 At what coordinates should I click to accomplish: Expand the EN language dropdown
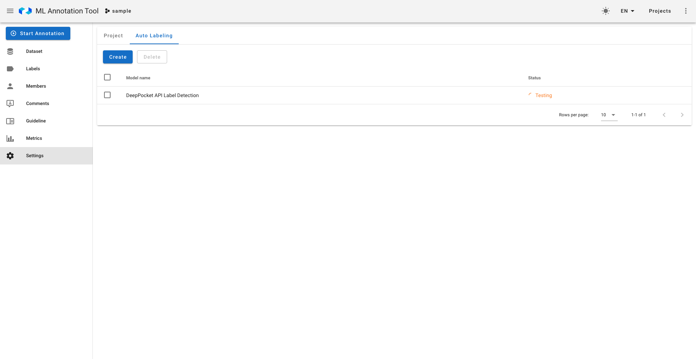[x=627, y=11]
